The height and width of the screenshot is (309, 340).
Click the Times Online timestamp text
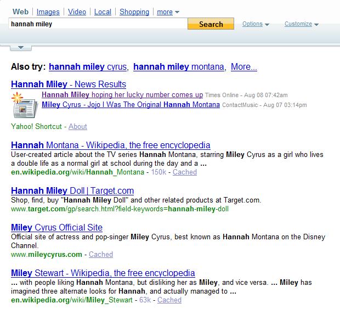246,95
